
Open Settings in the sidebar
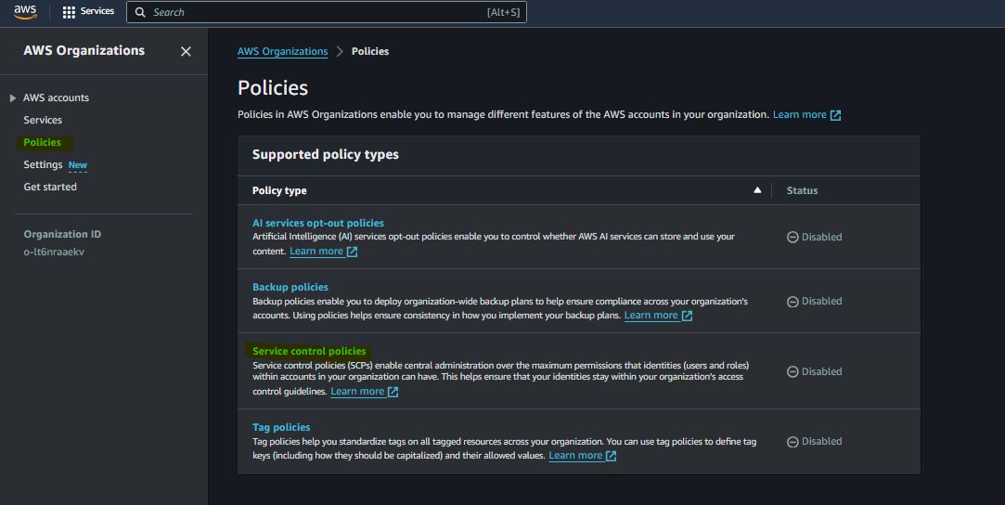tap(43, 164)
